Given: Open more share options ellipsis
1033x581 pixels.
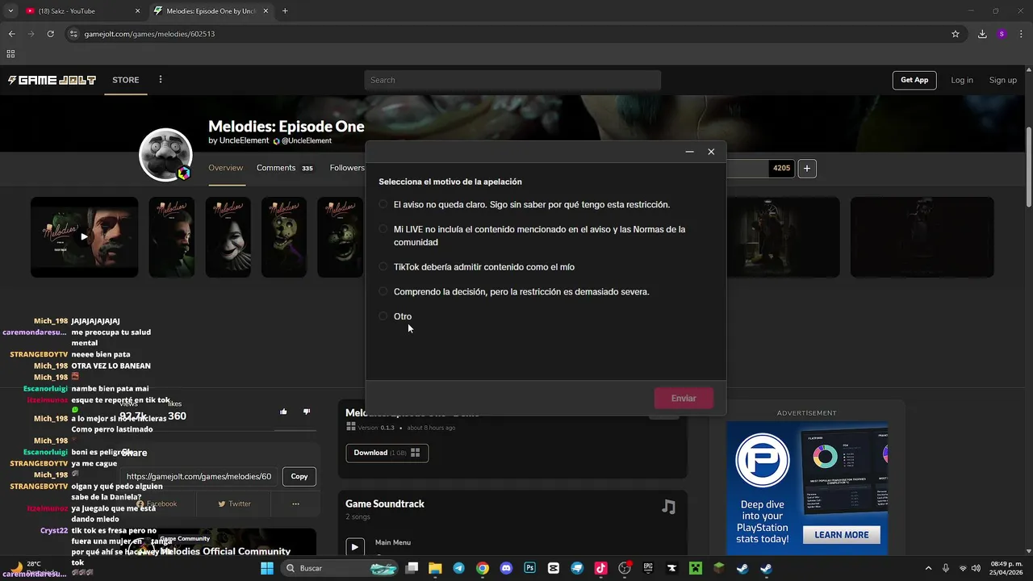Looking at the screenshot, I should pyautogui.click(x=295, y=504).
